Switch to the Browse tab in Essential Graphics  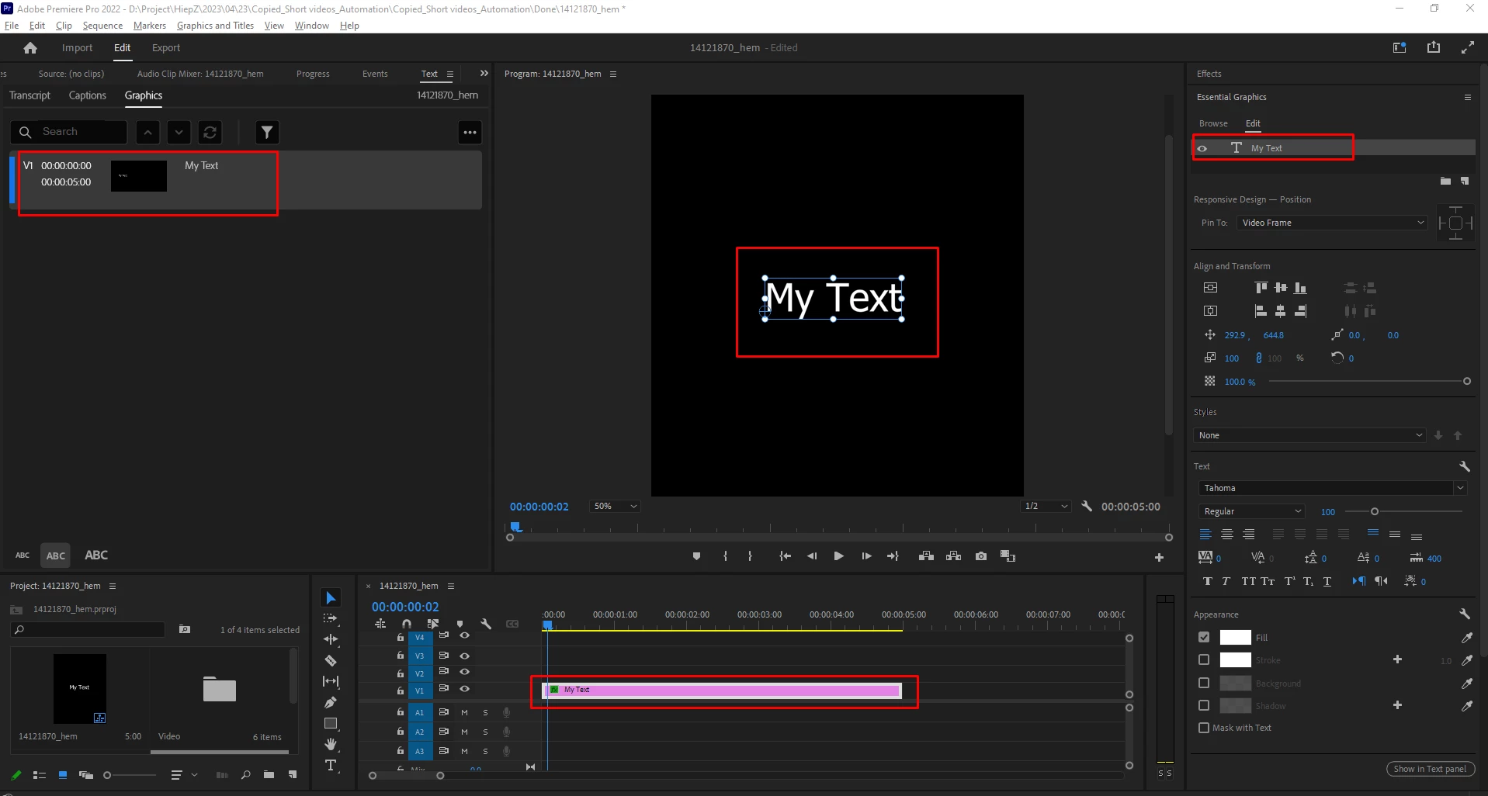click(x=1213, y=123)
